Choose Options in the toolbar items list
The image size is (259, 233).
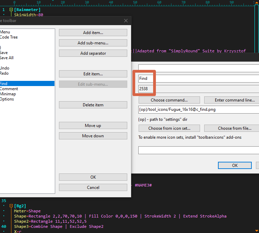click(7, 99)
